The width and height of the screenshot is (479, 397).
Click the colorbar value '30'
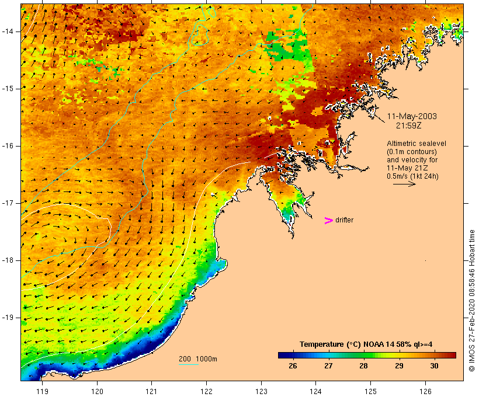coord(435,366)
